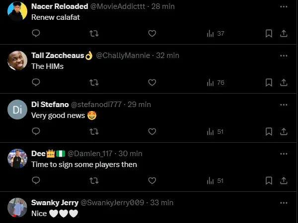Repost Tall Zaccheaus's "The HIMs" tweet
Screen dimensions: 298x223
tap(93, 82)
